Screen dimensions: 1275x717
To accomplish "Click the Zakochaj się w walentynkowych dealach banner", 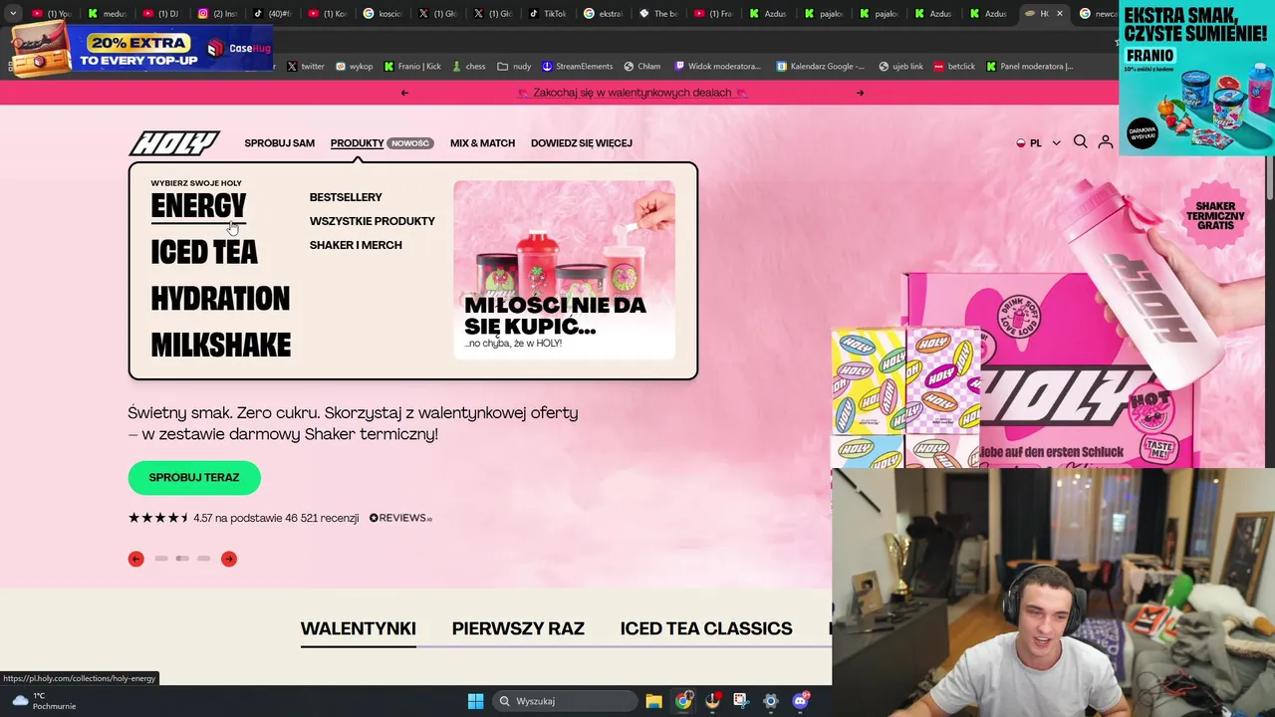I will (x=633, y=93).
